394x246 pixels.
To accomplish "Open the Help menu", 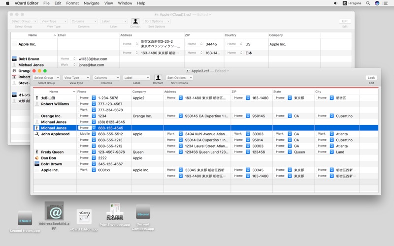I will [141, 3].
